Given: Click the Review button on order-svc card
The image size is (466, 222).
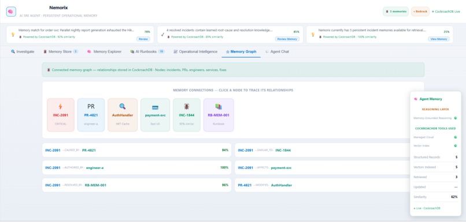Looking at the screenshot, I should point(143,39).
